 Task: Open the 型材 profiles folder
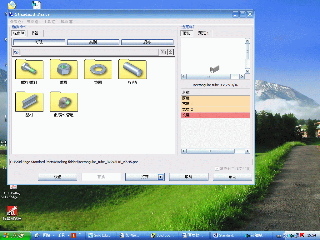pos(29,102)
